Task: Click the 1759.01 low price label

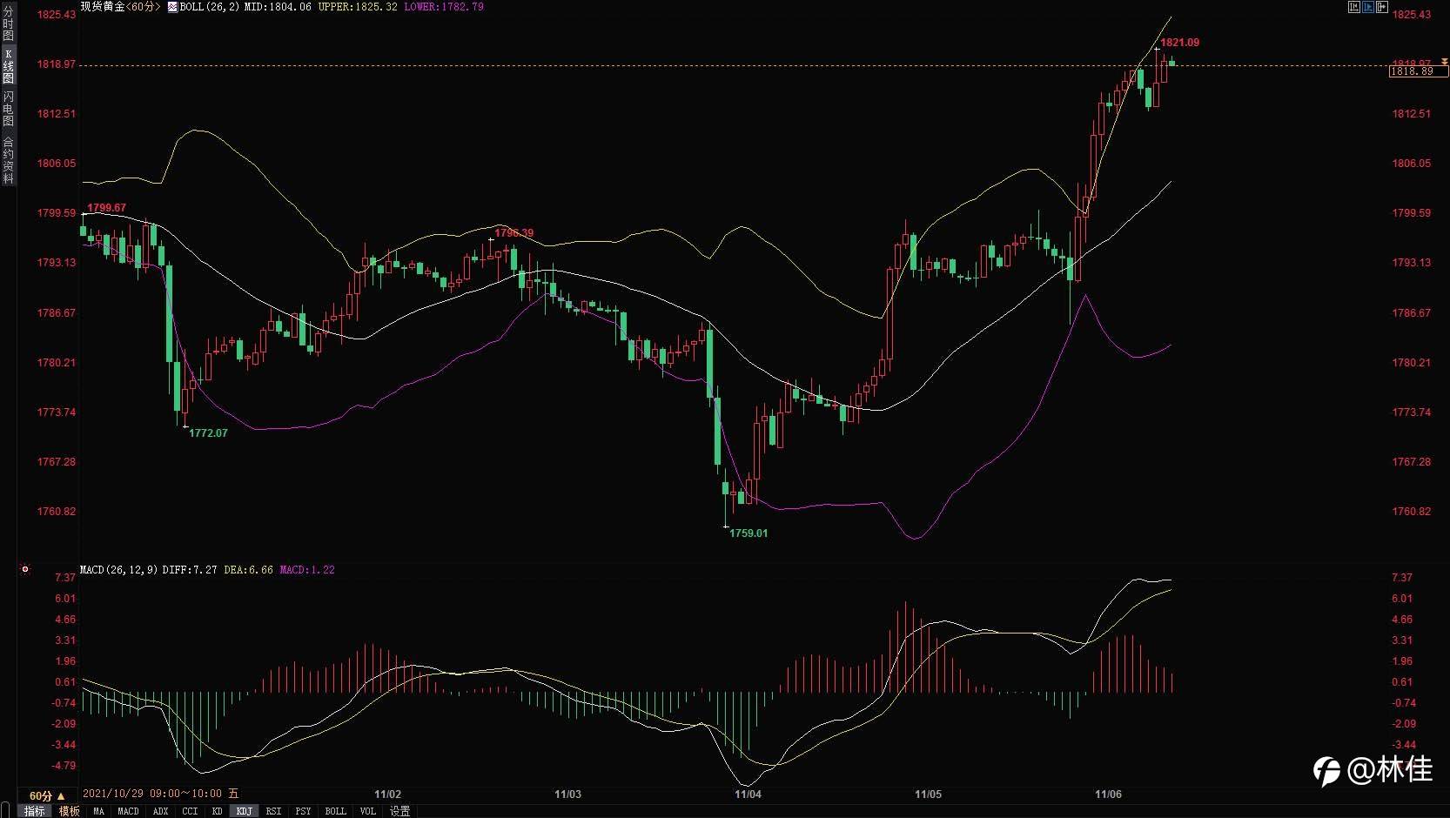Action: tap(748, 533)
